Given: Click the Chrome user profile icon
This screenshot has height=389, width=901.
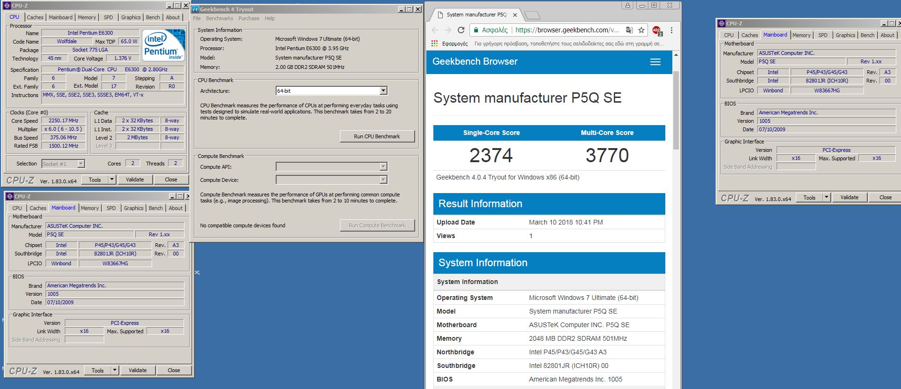Looking at the screenshot, I should click(627, 5).
